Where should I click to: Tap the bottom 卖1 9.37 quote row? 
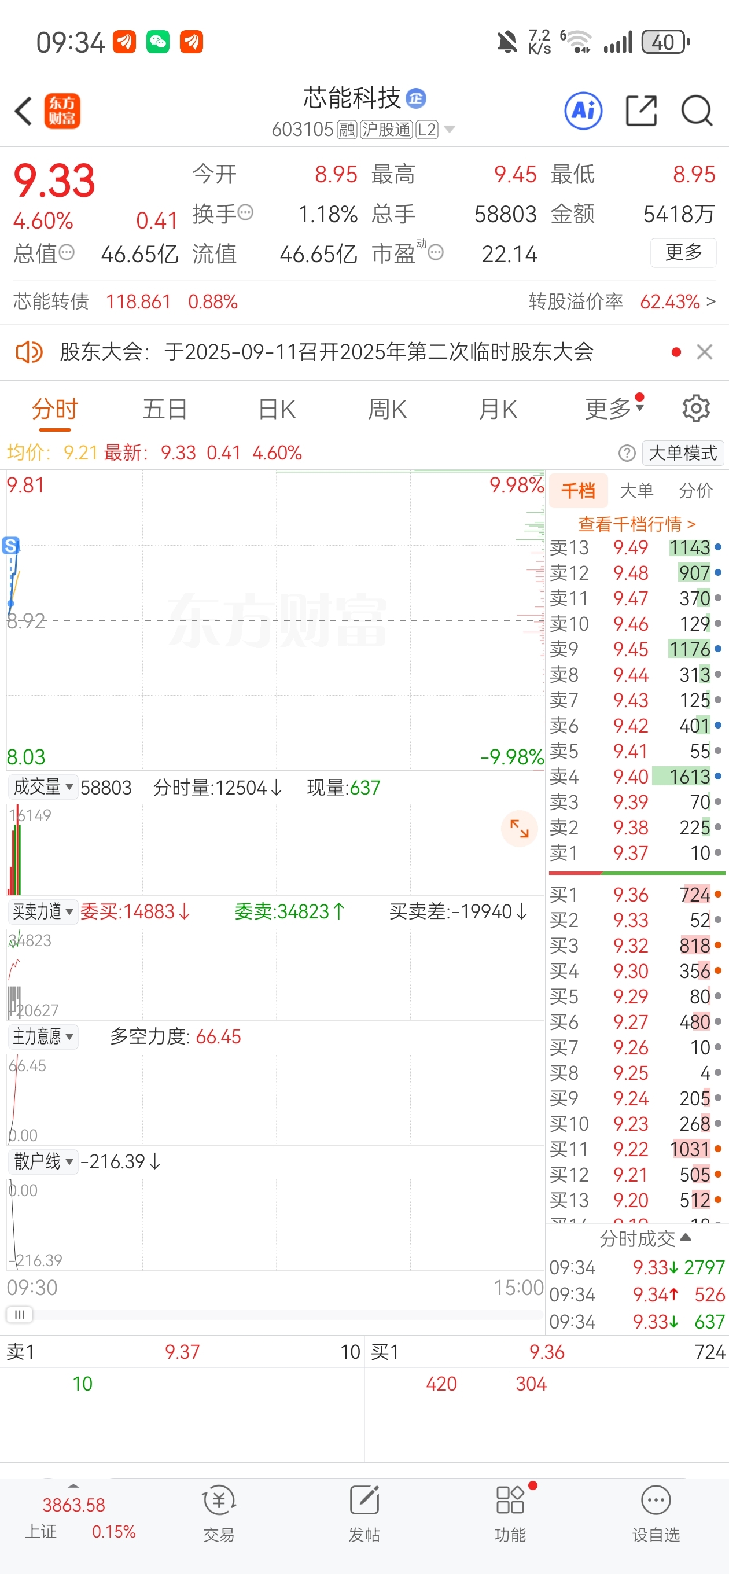183,1352
